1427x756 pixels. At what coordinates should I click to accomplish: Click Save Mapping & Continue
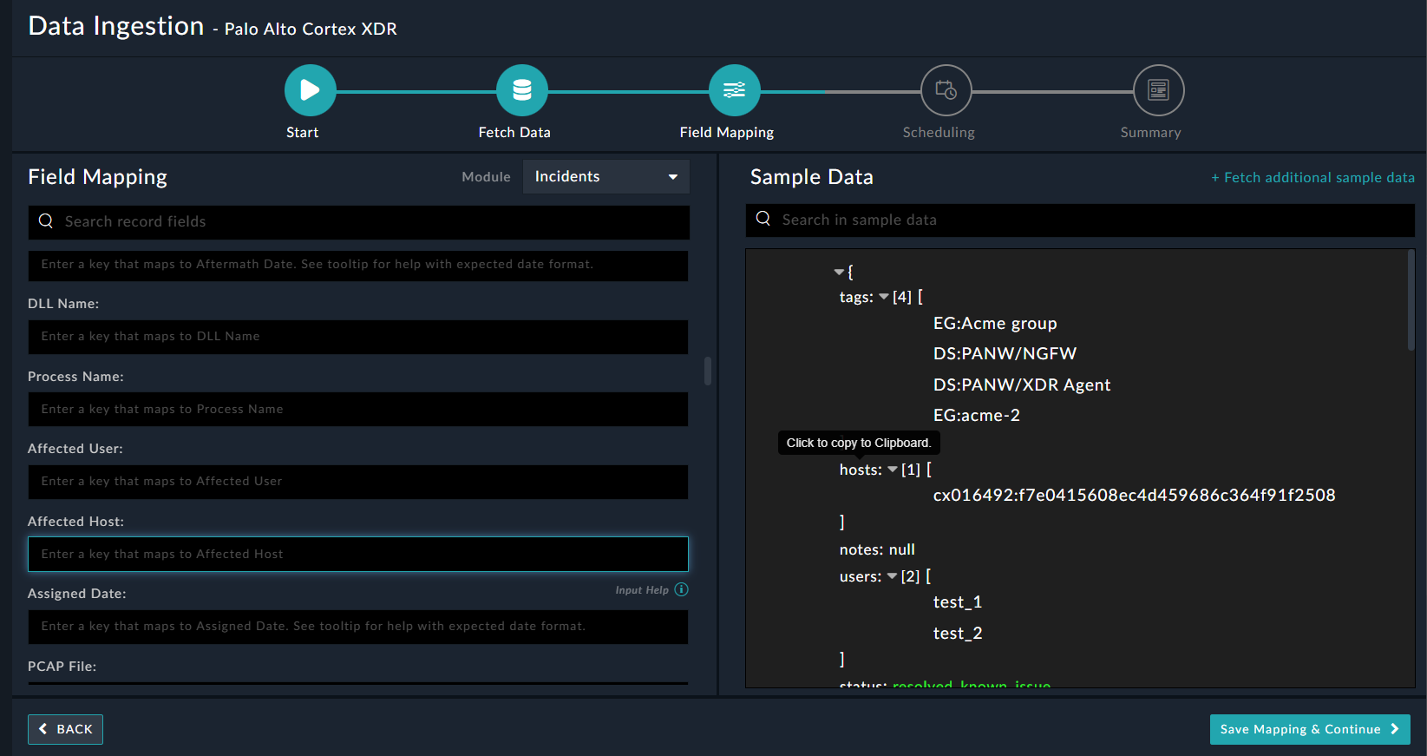pyautogui.click(x=1309, y=729)
